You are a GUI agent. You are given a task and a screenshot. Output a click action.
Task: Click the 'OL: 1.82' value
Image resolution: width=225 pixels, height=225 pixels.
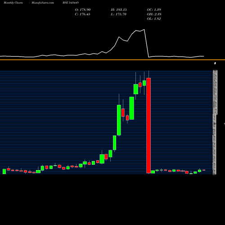coord(154,18)
